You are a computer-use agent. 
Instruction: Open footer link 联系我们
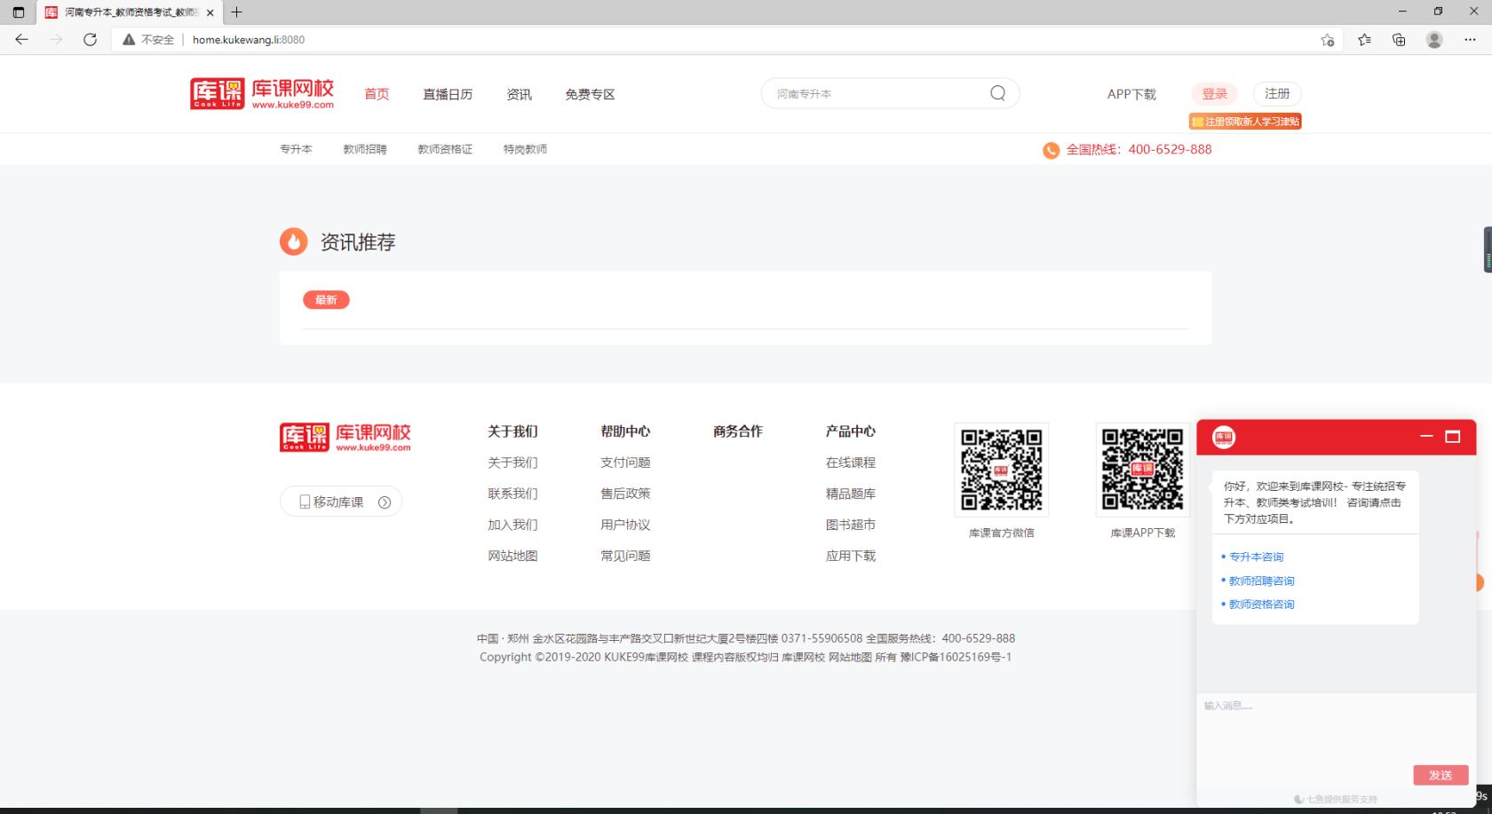[512, 494]
